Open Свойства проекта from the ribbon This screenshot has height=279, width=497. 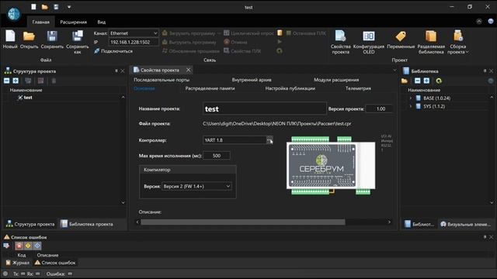[341, 42]
